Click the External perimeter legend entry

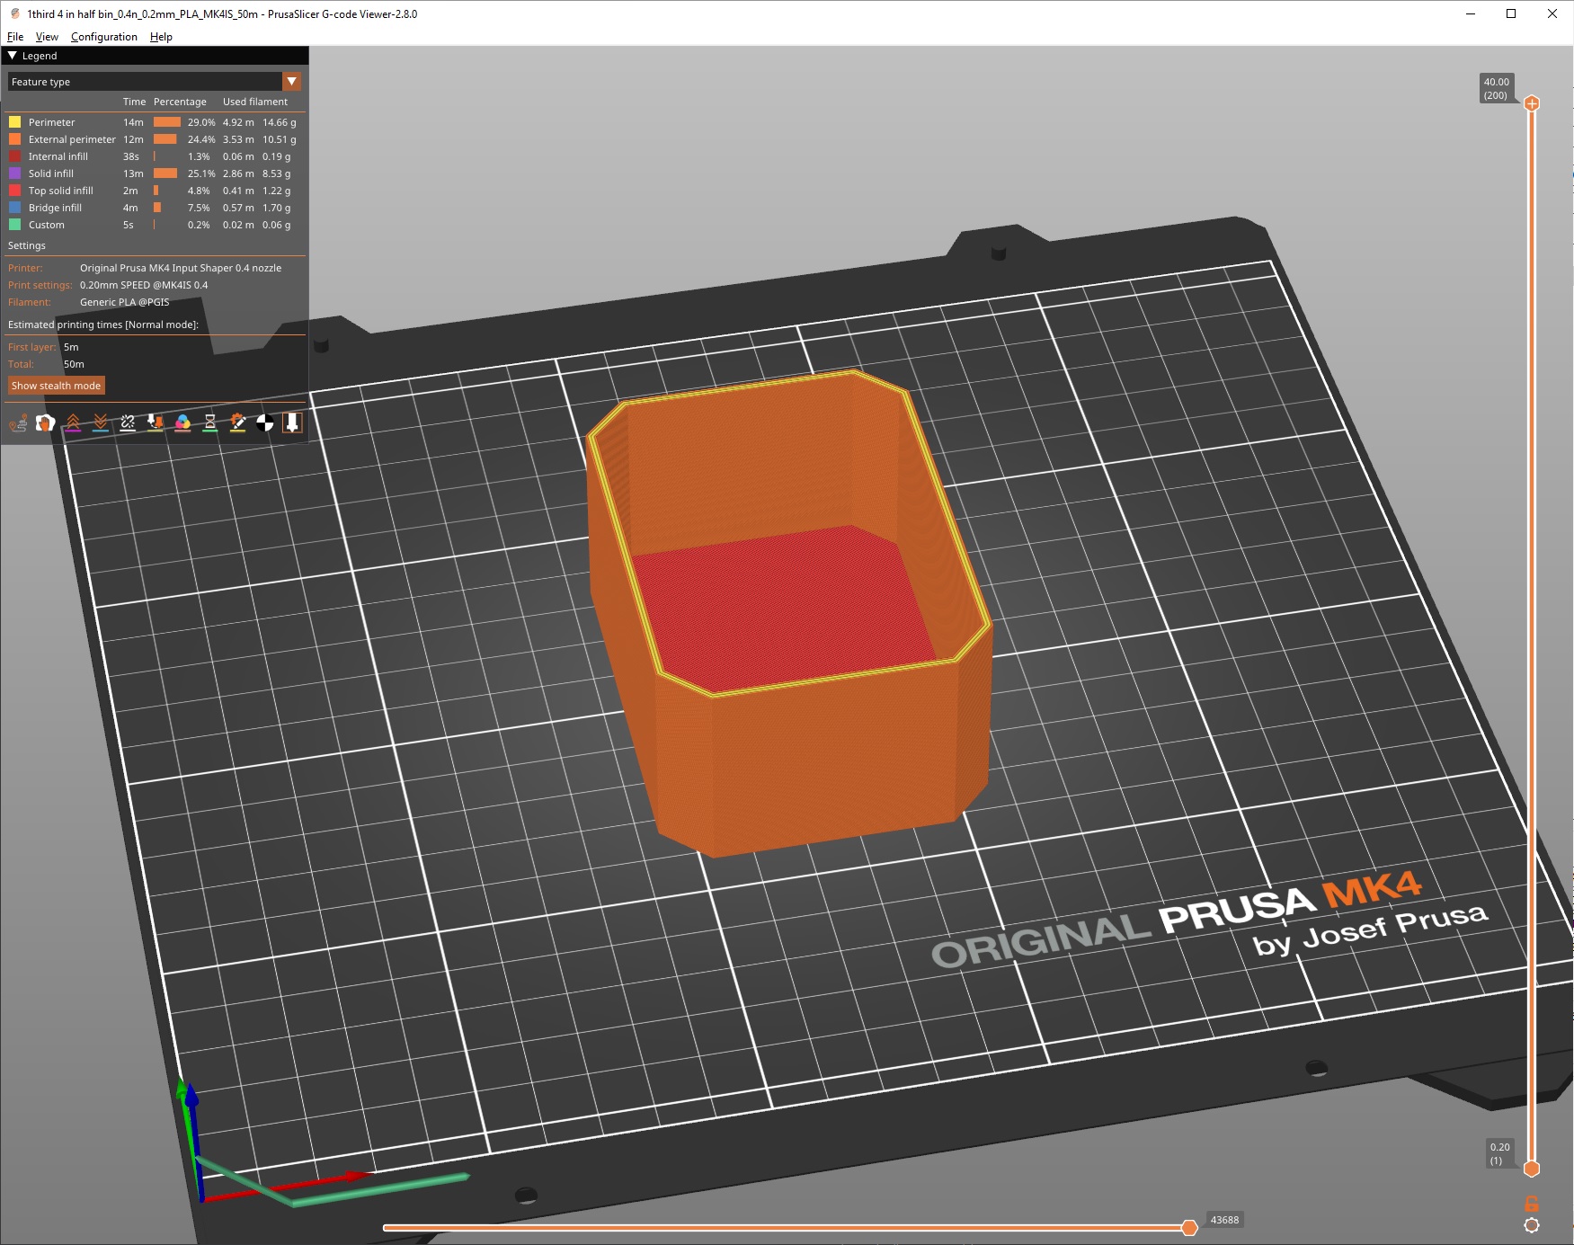click(72, 139)
